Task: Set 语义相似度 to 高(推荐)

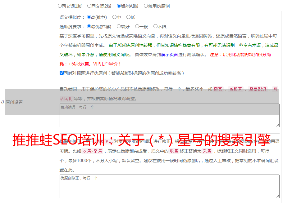Action: [x=89, y=17]
